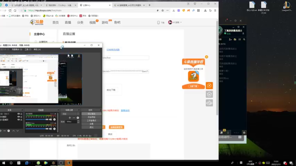The image size is (296, 166).
Task: Search friends in League client panel
Action: point(244,39)
